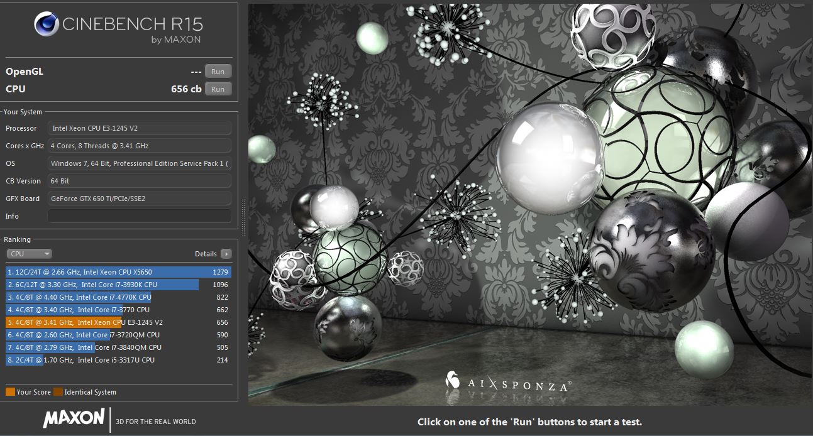Click the 3D FOR THE REAL WORLD tagline
This screenshot has height=436, width=813.
156,422
